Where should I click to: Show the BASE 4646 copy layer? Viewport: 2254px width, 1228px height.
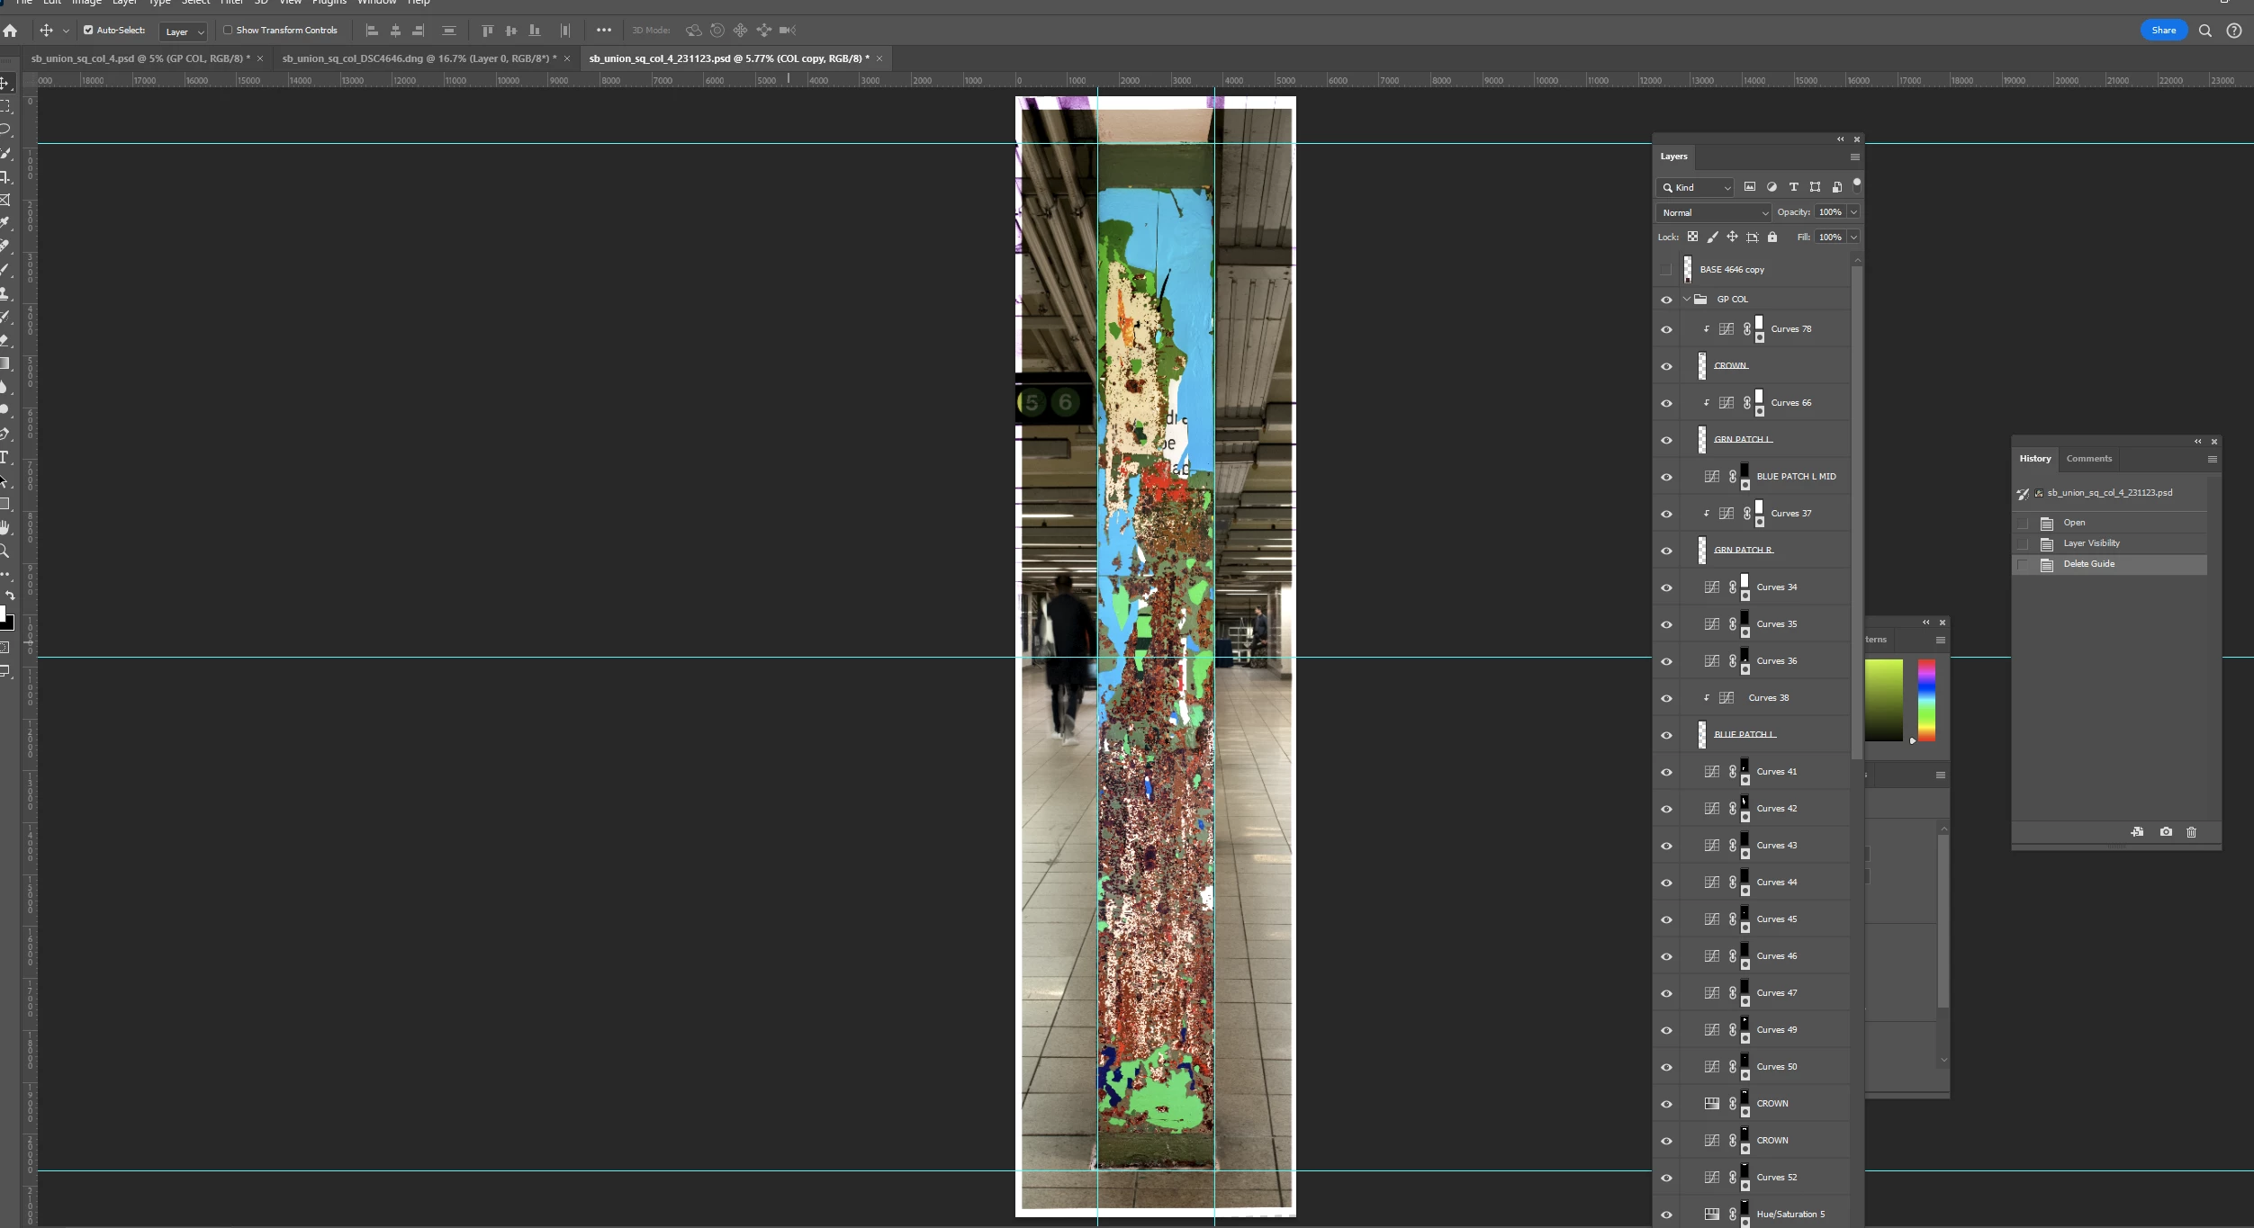coord(1666,270)
